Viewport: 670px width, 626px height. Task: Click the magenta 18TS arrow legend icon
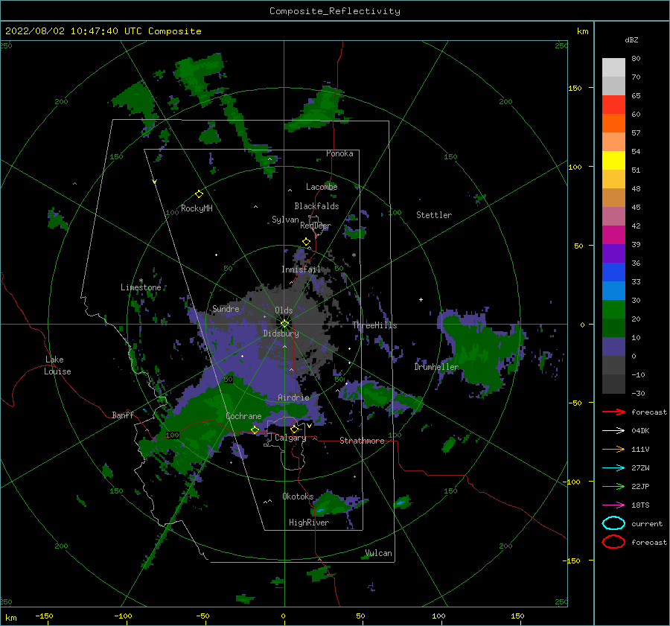pos(613,505)
